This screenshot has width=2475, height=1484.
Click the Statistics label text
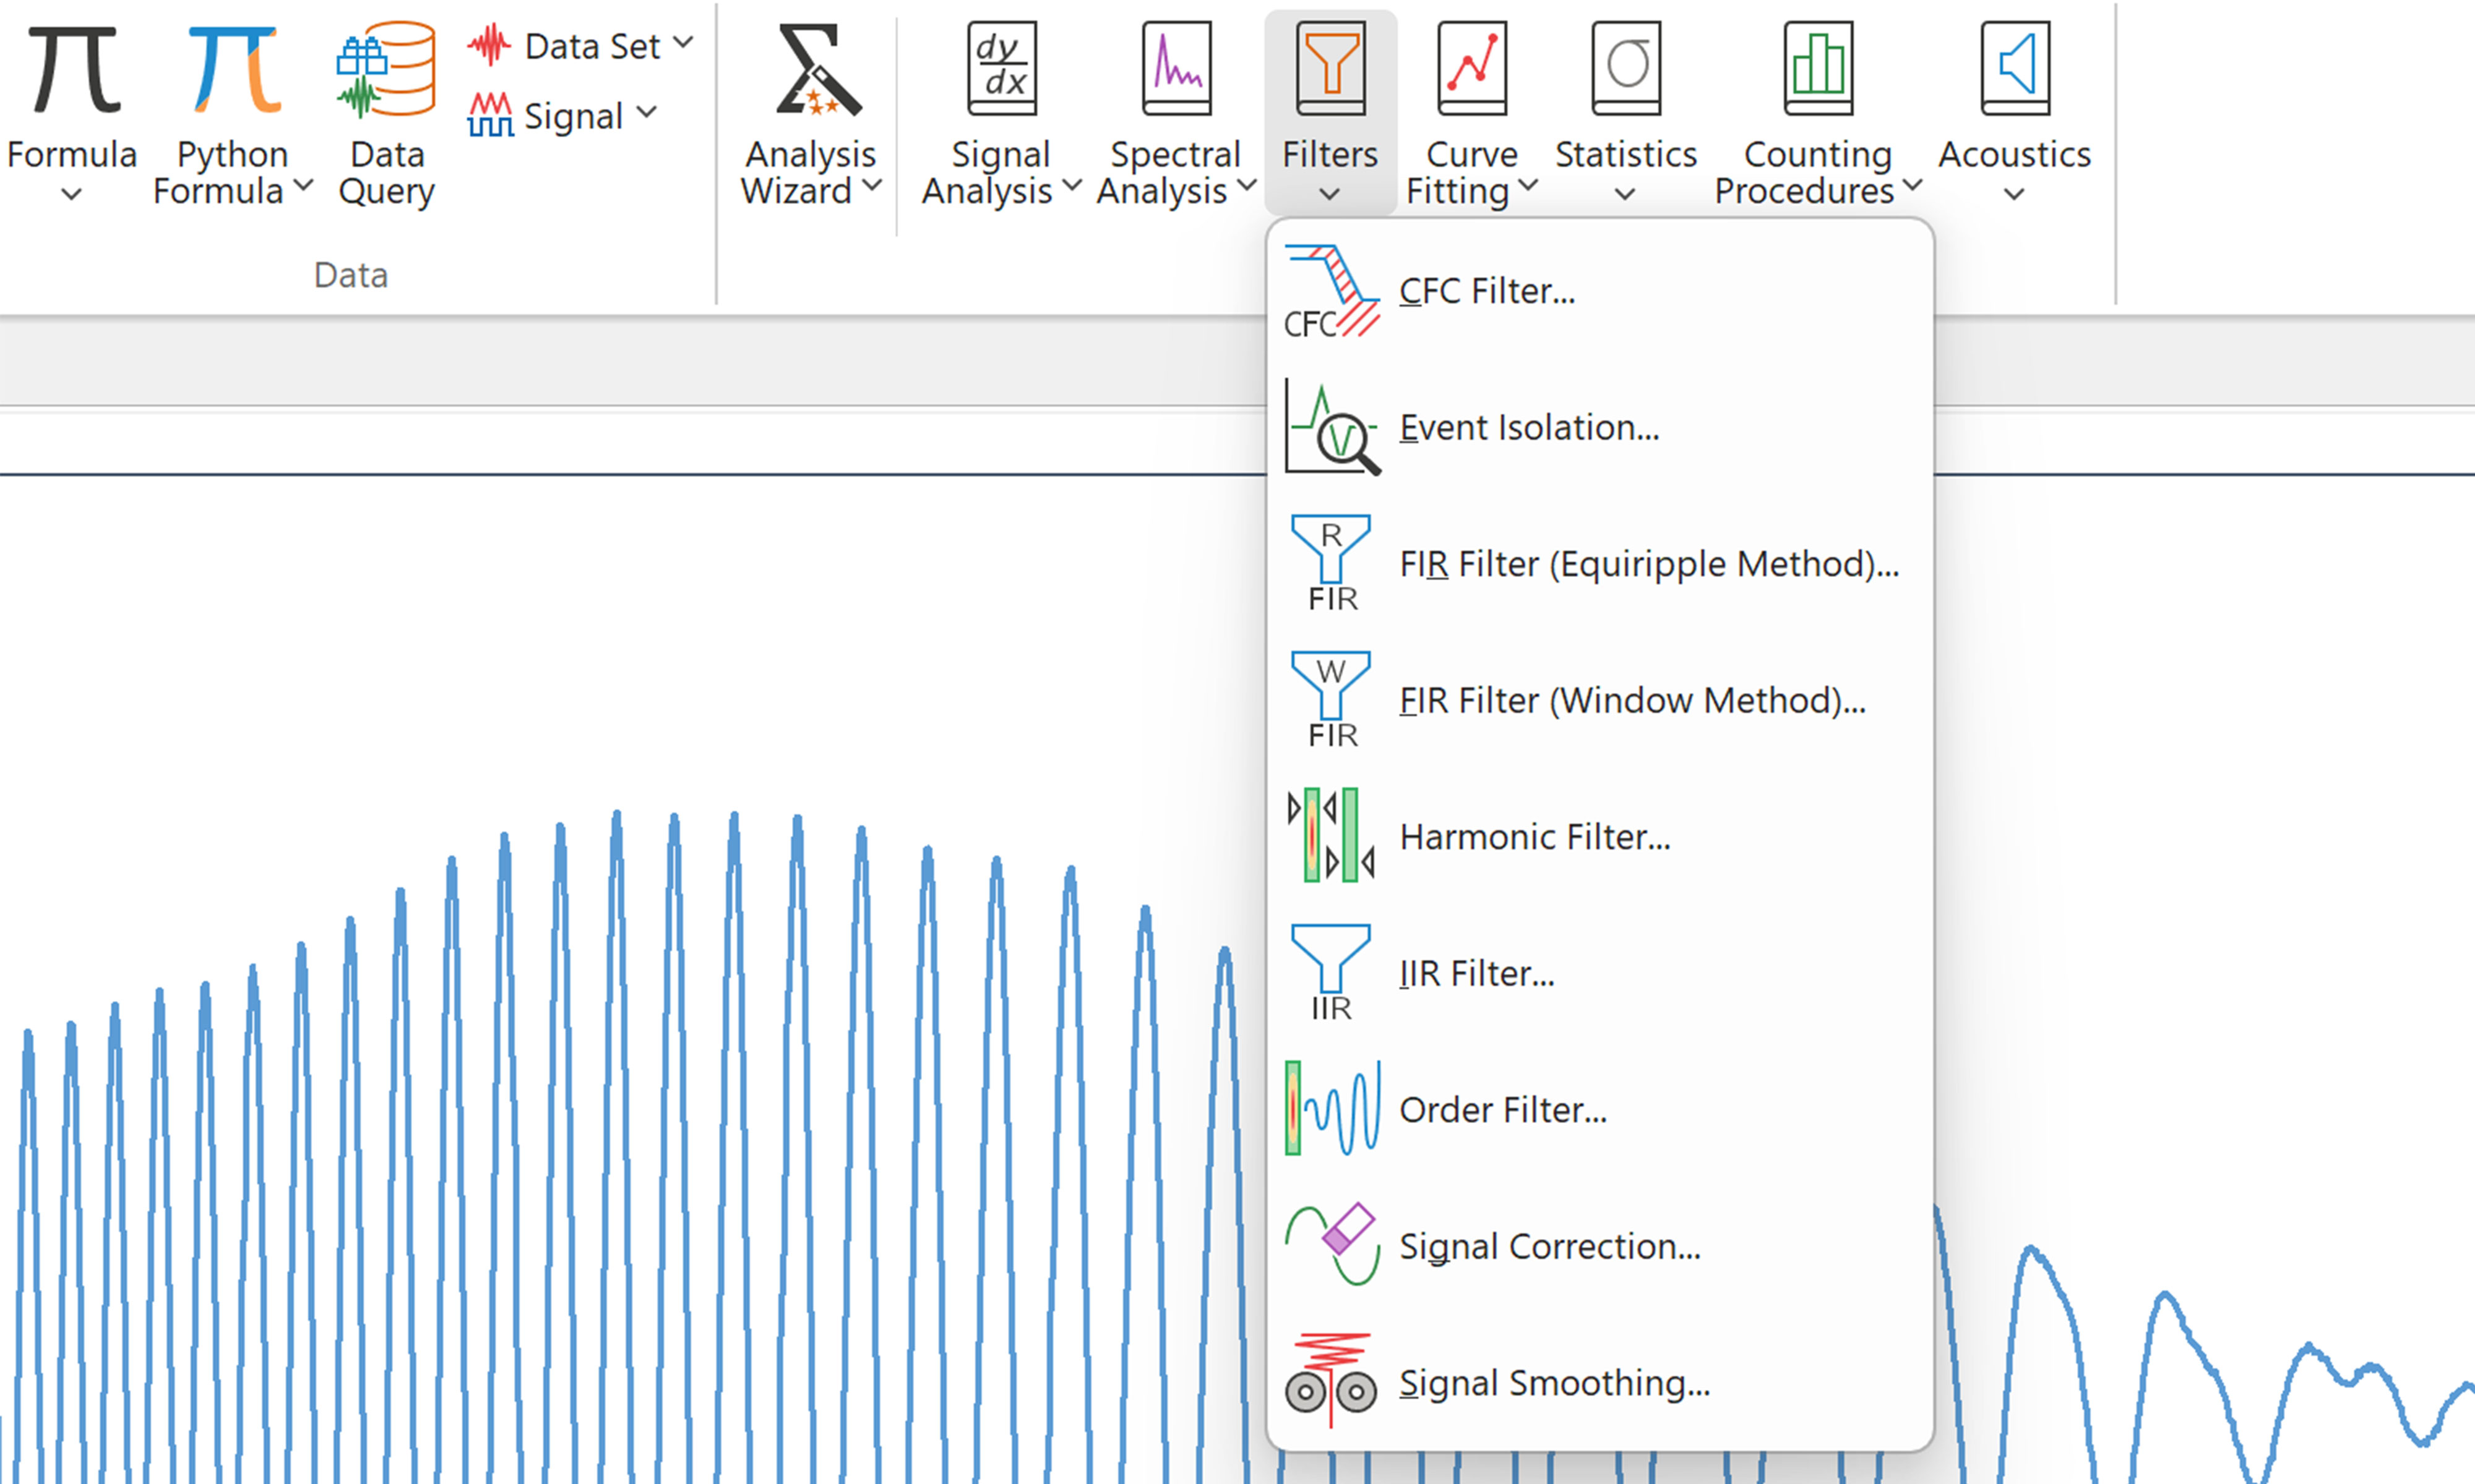point(1625,154)
